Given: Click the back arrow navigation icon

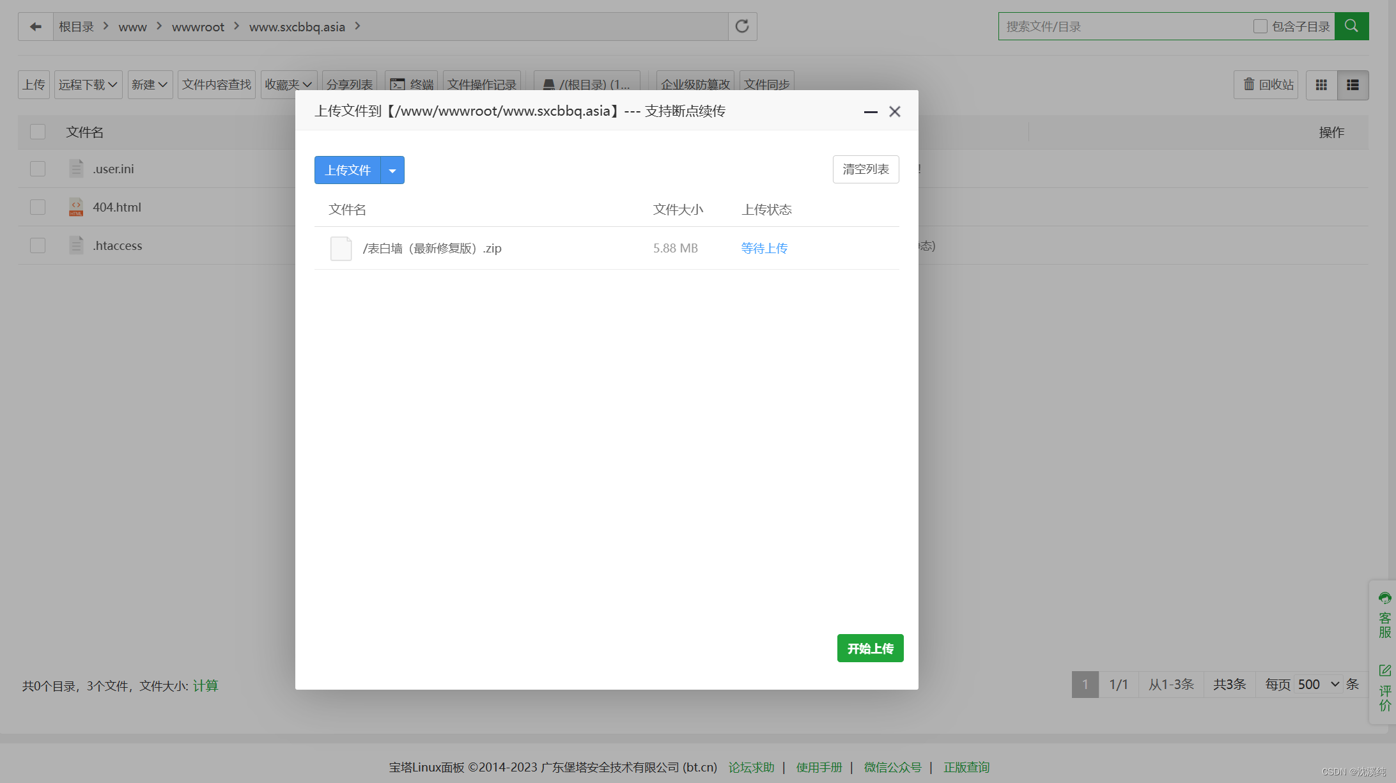Looking at the screenshot, I should pos(35,26).
